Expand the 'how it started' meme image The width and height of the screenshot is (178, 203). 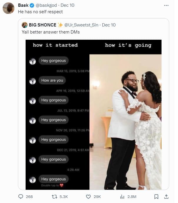[57, 115]
